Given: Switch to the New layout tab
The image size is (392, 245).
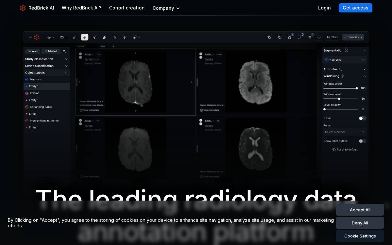Looking at the screenshot, I should (x=103, y=46).
